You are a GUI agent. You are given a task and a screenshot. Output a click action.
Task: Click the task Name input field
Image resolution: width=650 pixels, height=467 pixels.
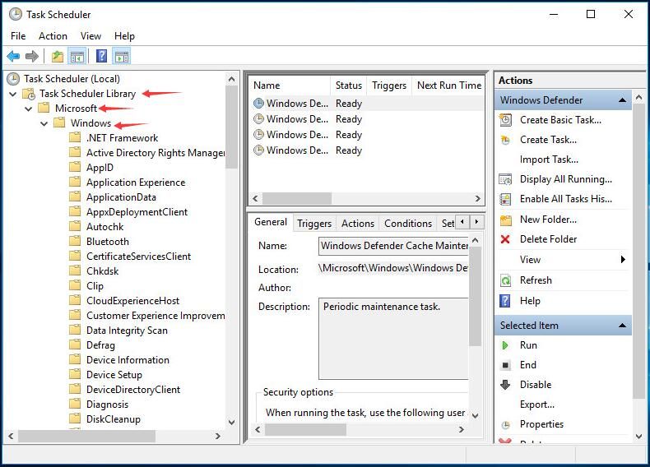click(393, 246)
